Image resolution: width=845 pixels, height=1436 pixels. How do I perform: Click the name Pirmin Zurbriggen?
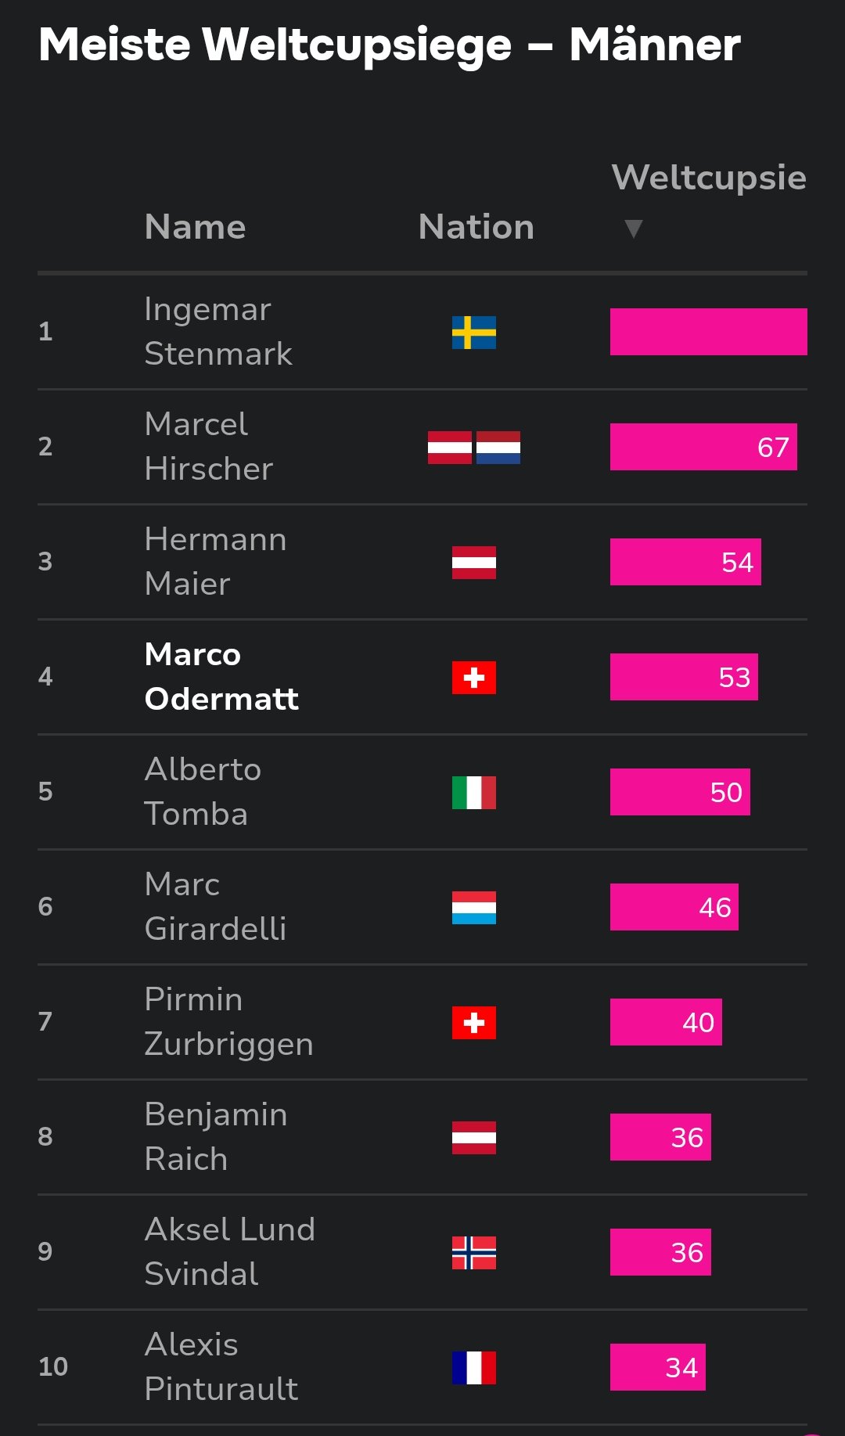pyautogui.click(x=228, y=1021)
